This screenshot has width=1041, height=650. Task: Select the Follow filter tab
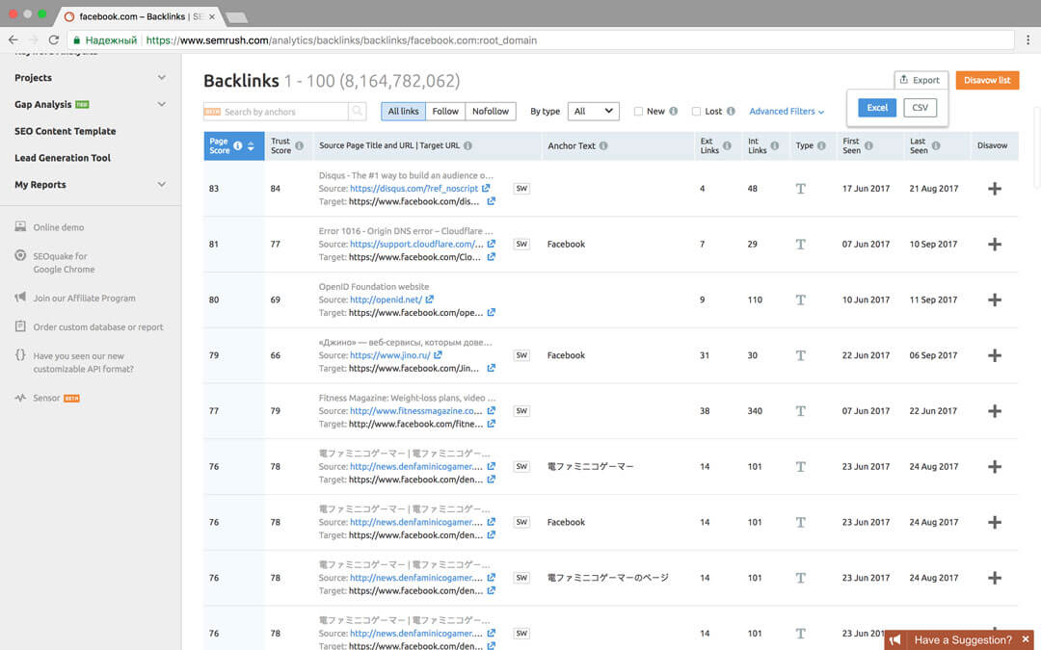coord(445,112)
